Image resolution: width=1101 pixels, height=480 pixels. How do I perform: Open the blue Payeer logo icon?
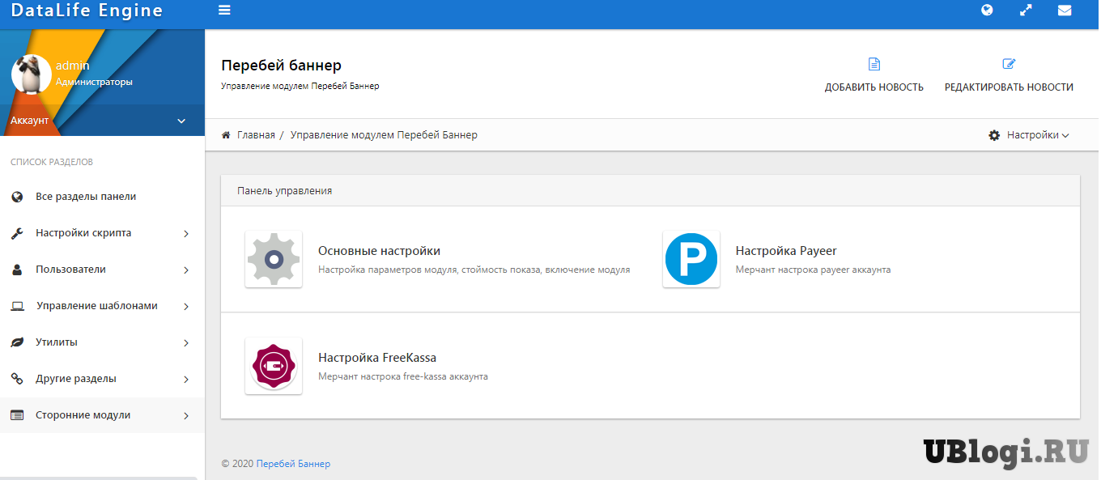coord(691,259)
